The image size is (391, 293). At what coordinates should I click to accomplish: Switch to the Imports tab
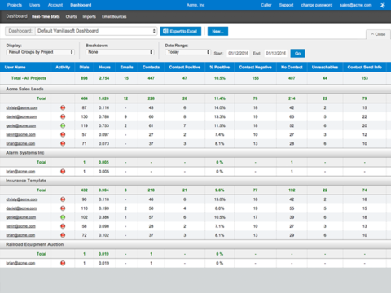point(89,16)
